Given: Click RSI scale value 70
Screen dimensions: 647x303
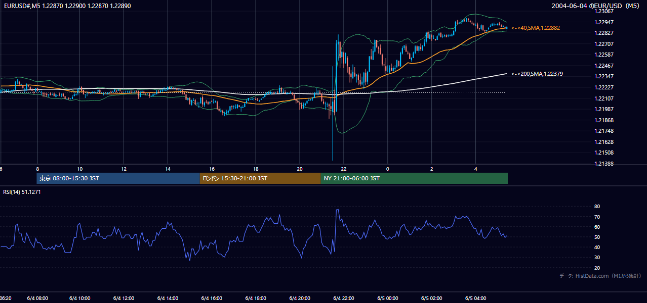Looking at the screenshot, I should 597,217.
